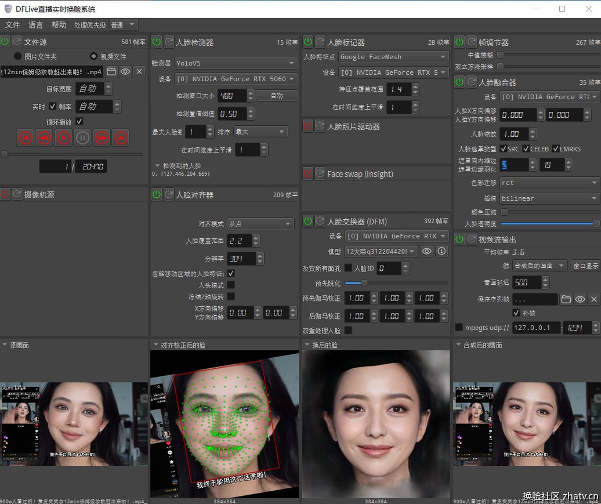Open the 排序 最大 dropdown
The image size is (601, 504).
260,132
